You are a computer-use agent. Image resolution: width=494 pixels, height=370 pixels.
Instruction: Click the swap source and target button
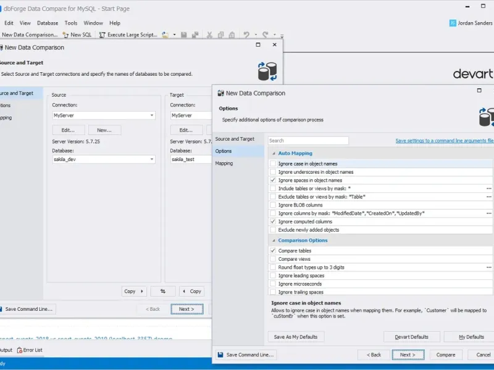[163, 291]
